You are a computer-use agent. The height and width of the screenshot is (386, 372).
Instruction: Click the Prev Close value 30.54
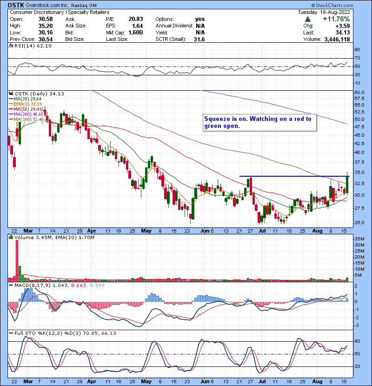coord(46,40)
